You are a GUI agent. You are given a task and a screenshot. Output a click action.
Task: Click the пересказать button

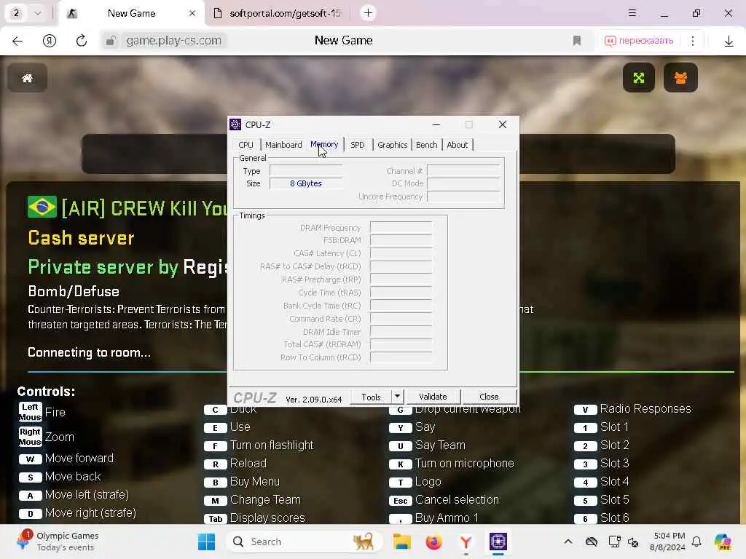pos(639,41)
